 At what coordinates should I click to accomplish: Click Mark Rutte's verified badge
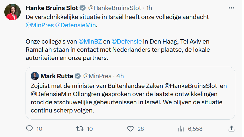pos(78,75)
